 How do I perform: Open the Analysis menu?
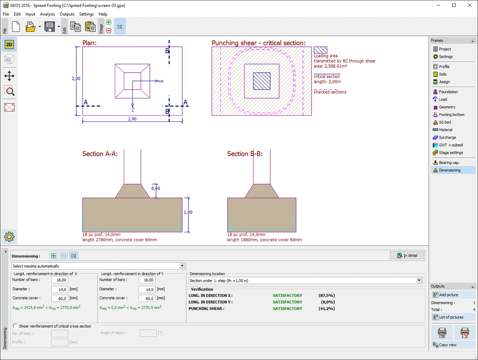pos(47,14)
